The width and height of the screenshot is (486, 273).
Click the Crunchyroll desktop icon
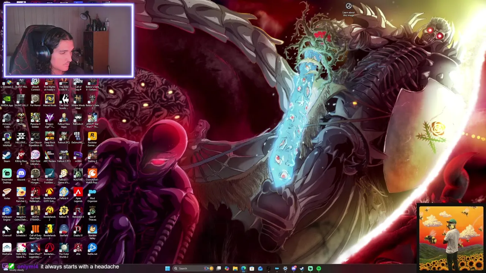[x=92, y=177]
